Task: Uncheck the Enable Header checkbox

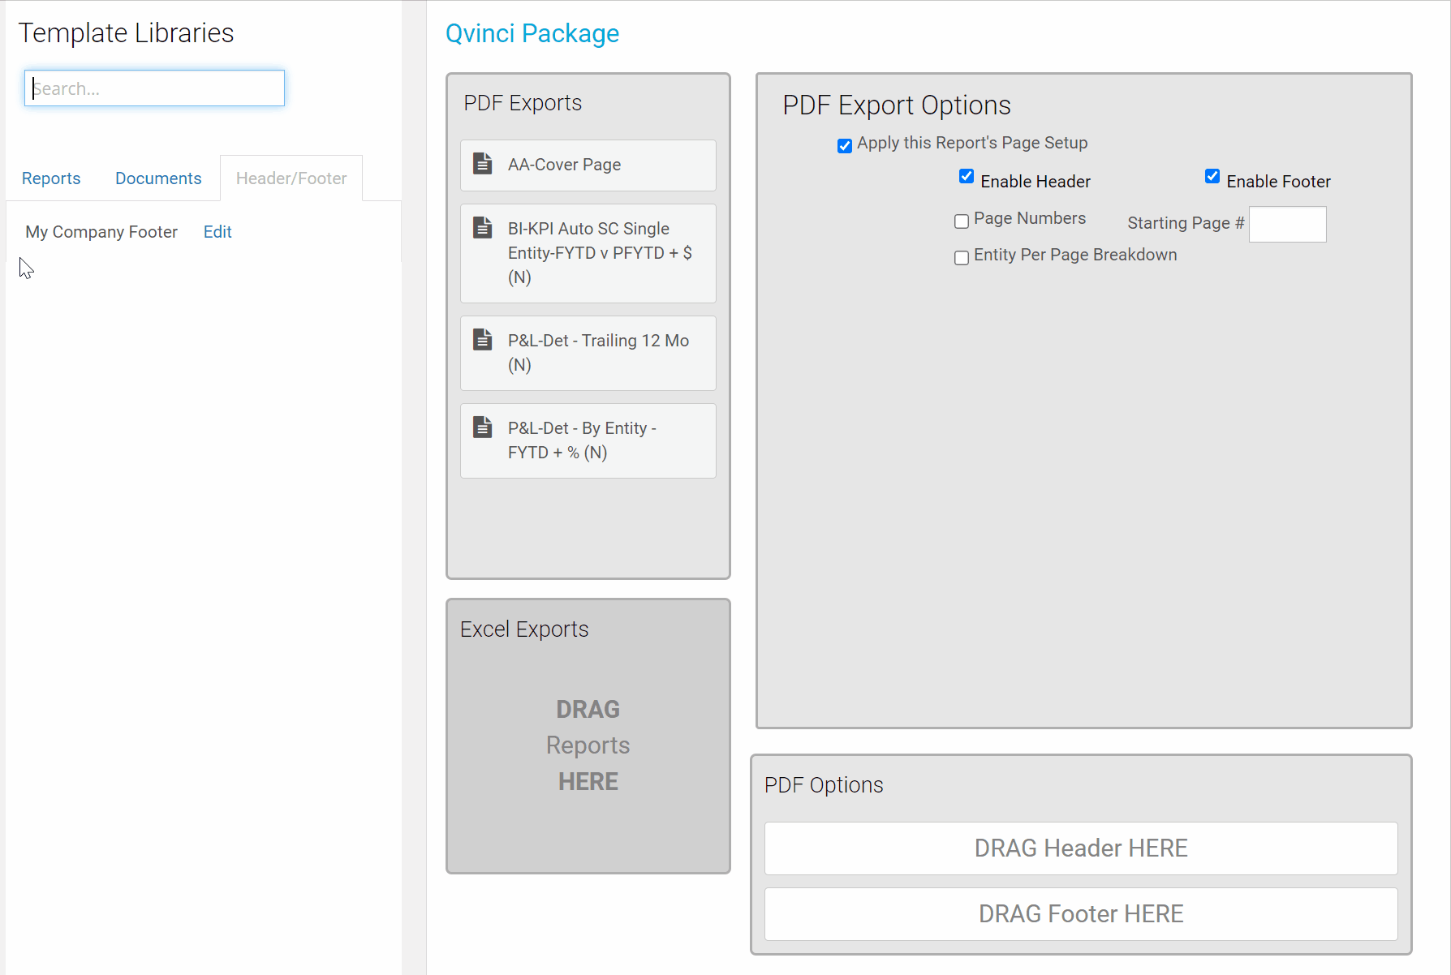Action: tap(967, 176)
